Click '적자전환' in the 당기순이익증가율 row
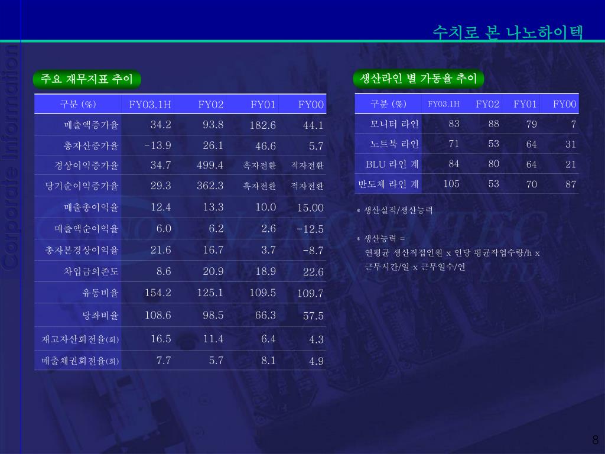The image size is (605, 454). [x=307, y=186]
